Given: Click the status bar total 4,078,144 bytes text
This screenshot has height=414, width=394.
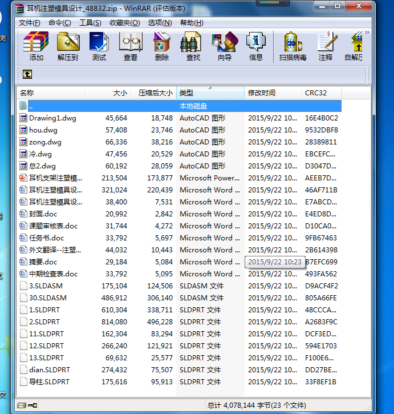Looking at the screenshot, I should coord(257,405).
